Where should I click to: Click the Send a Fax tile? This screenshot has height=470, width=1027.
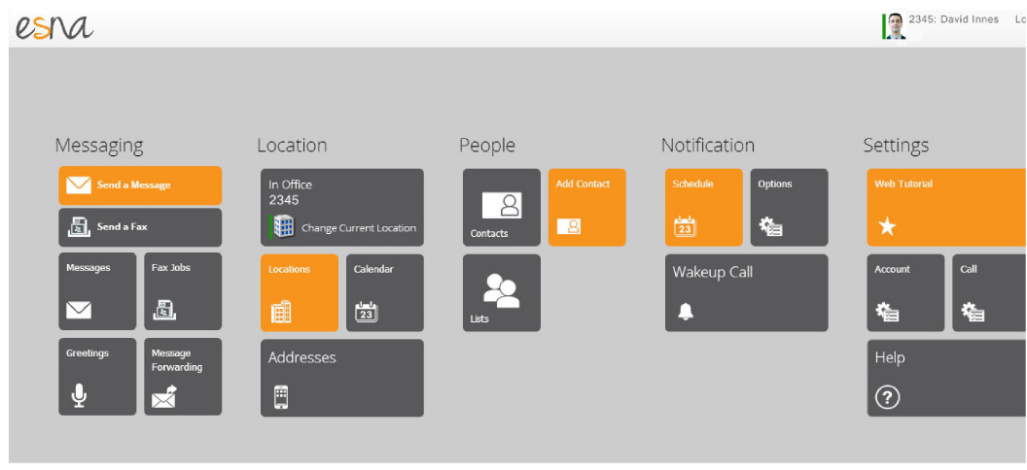(x=140, y=227)
